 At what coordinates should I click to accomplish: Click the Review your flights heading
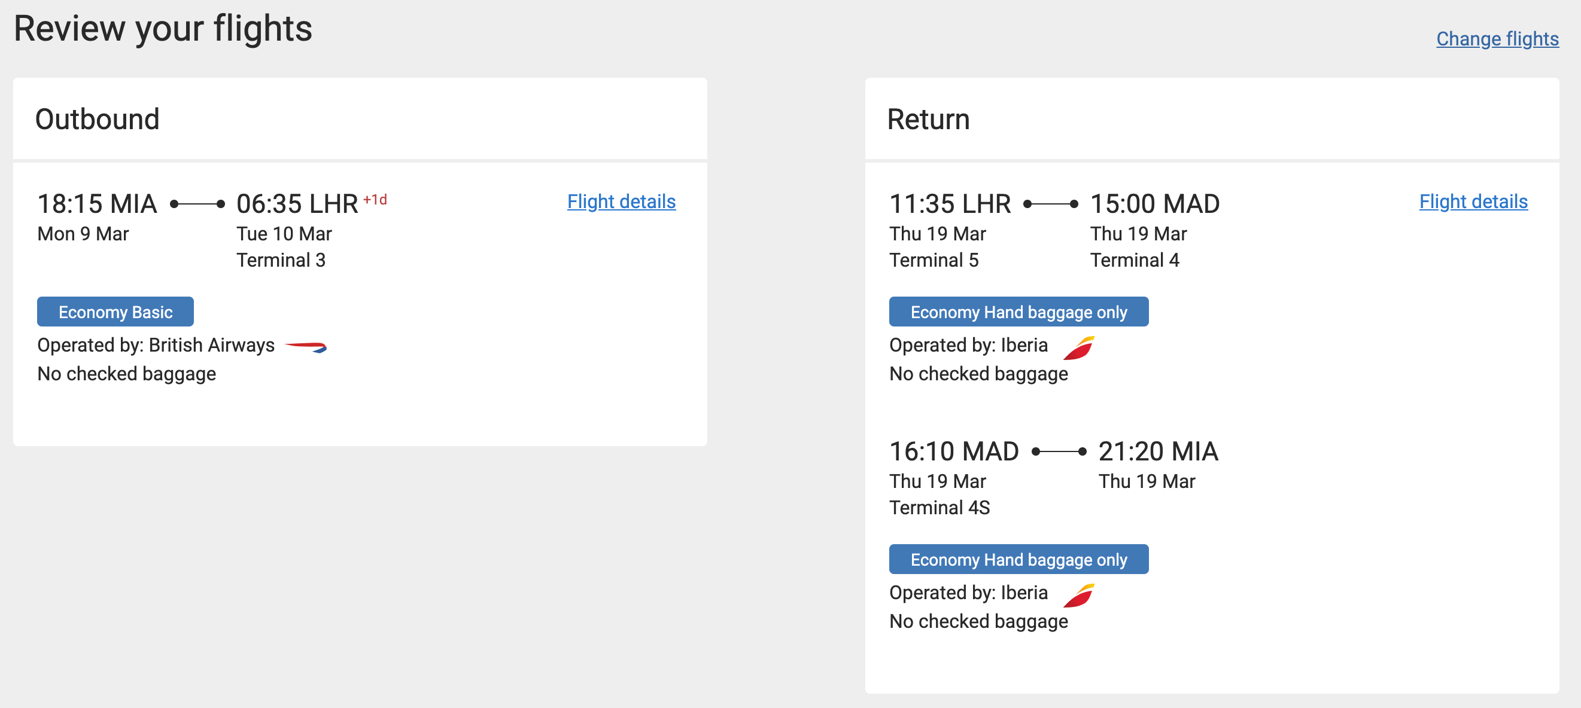pos(163,29)
